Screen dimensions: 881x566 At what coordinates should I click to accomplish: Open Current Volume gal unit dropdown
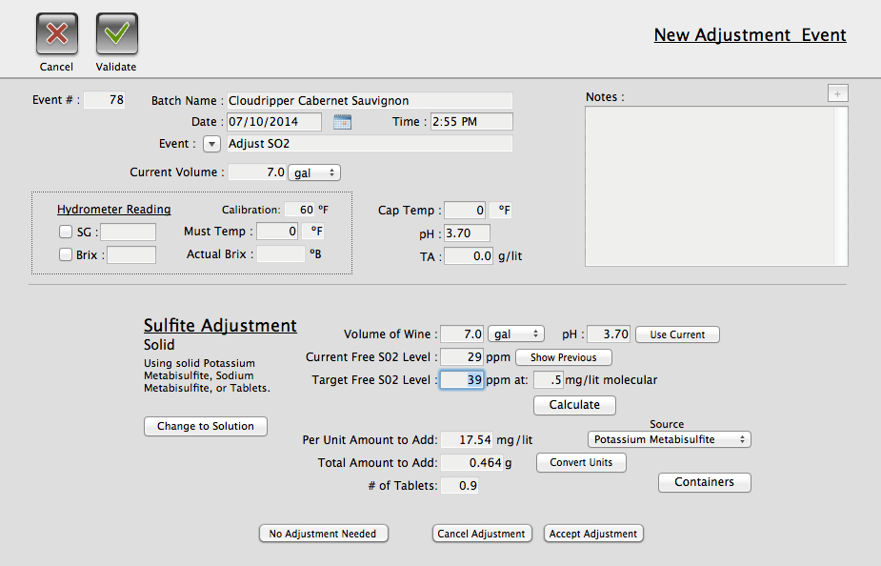[x=314, y=172]
